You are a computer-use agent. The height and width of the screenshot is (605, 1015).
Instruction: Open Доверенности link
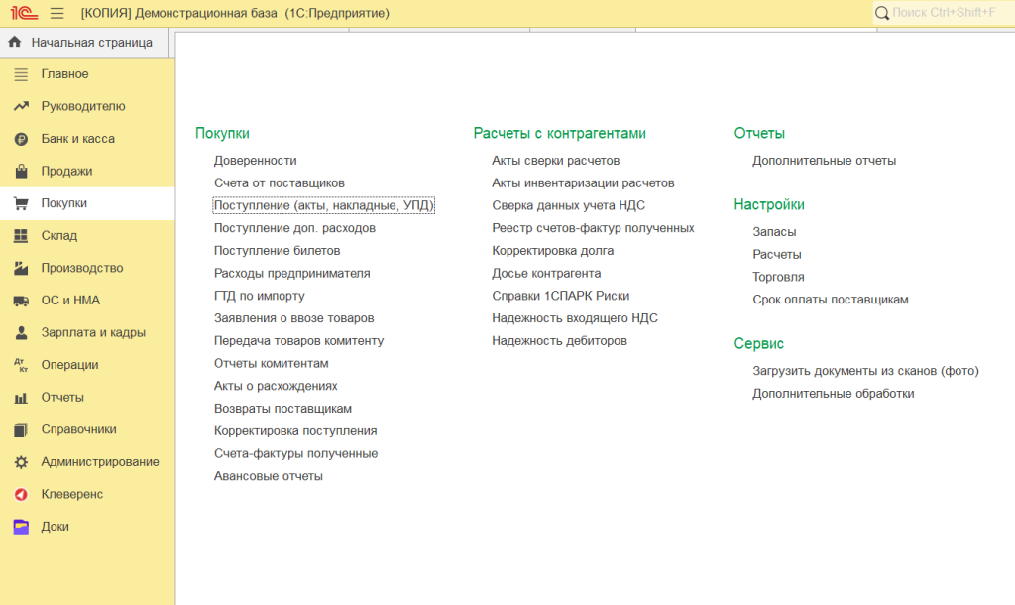(x=255, y=161)
